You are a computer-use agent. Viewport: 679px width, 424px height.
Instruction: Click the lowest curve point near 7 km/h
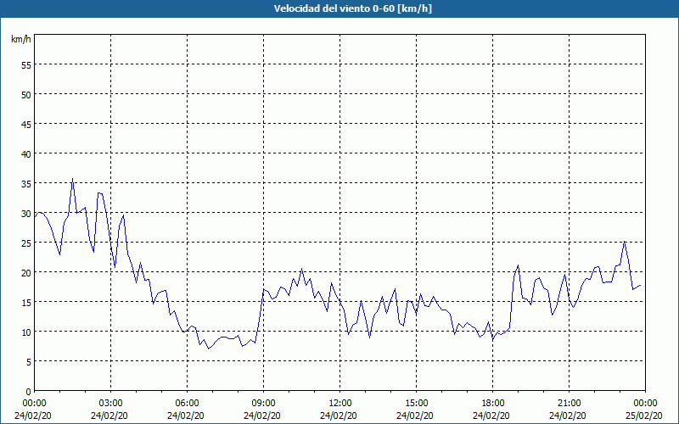point(208,349)
